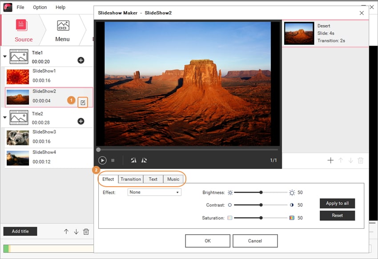Click the Apply to all button
This screenshot has height=259, width=378.
[337, 203]
